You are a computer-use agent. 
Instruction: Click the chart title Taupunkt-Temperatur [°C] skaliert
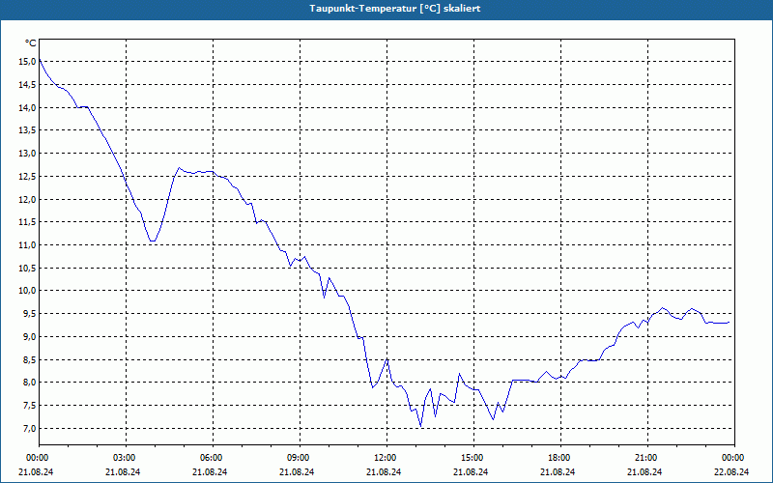tap(395, 9)
